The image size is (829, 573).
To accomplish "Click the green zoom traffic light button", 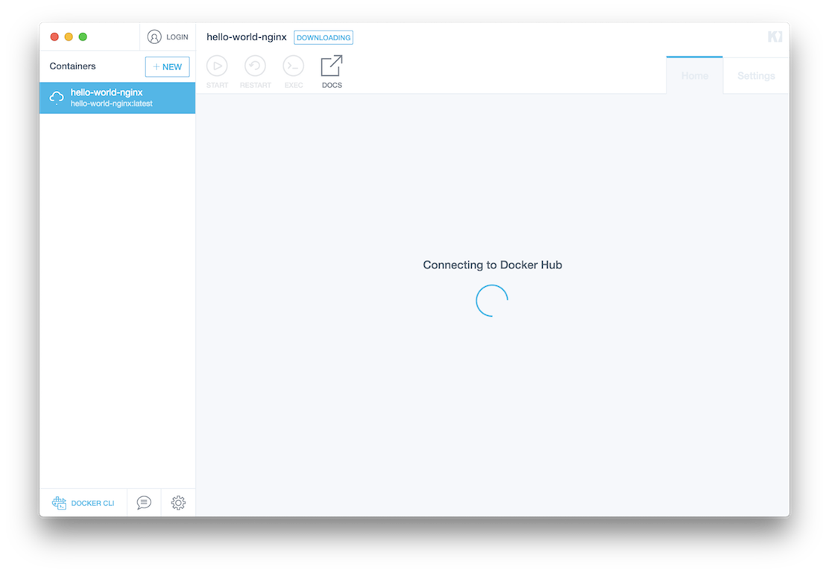I will (x=83, y=36).
